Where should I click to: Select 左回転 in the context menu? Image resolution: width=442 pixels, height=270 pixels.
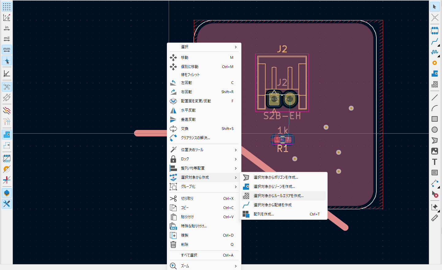click(x=204, y=83)
